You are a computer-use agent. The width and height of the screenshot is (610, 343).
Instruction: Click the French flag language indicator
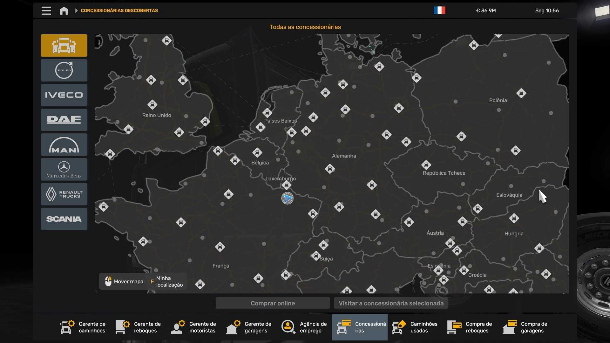click(439, 10)
